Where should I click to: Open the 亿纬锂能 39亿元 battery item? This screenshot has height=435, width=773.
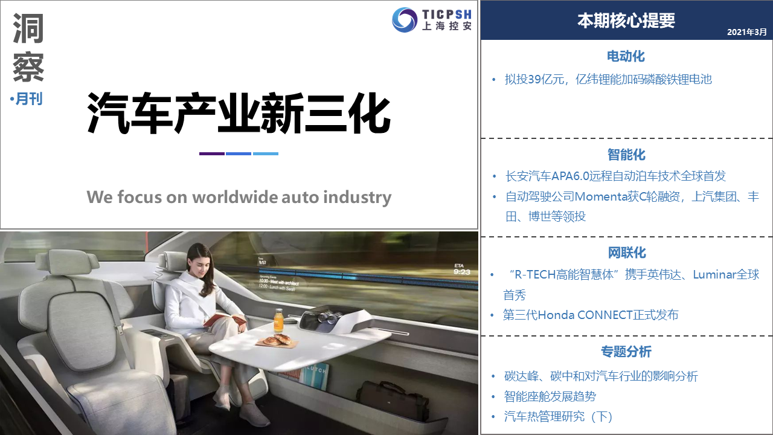click(608, 79)
